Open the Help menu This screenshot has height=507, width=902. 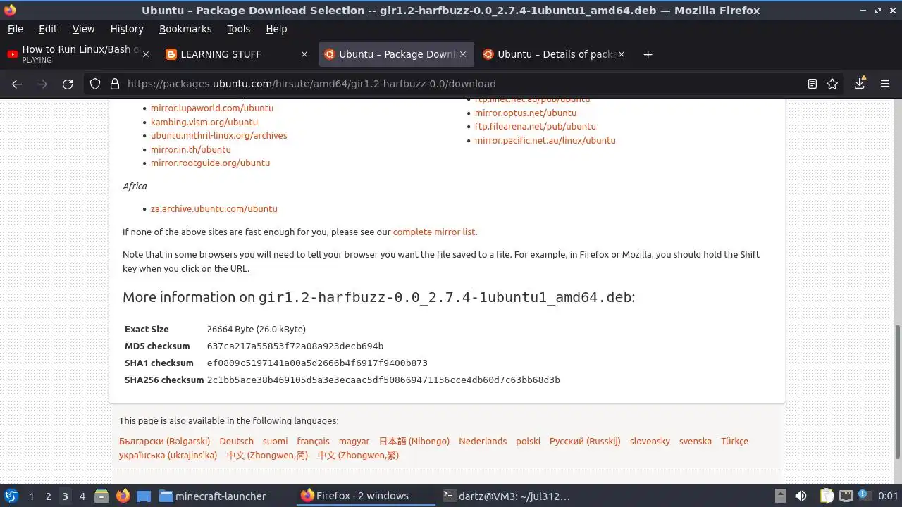[276, 29]
